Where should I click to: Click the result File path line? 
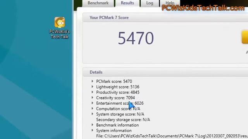172,136
